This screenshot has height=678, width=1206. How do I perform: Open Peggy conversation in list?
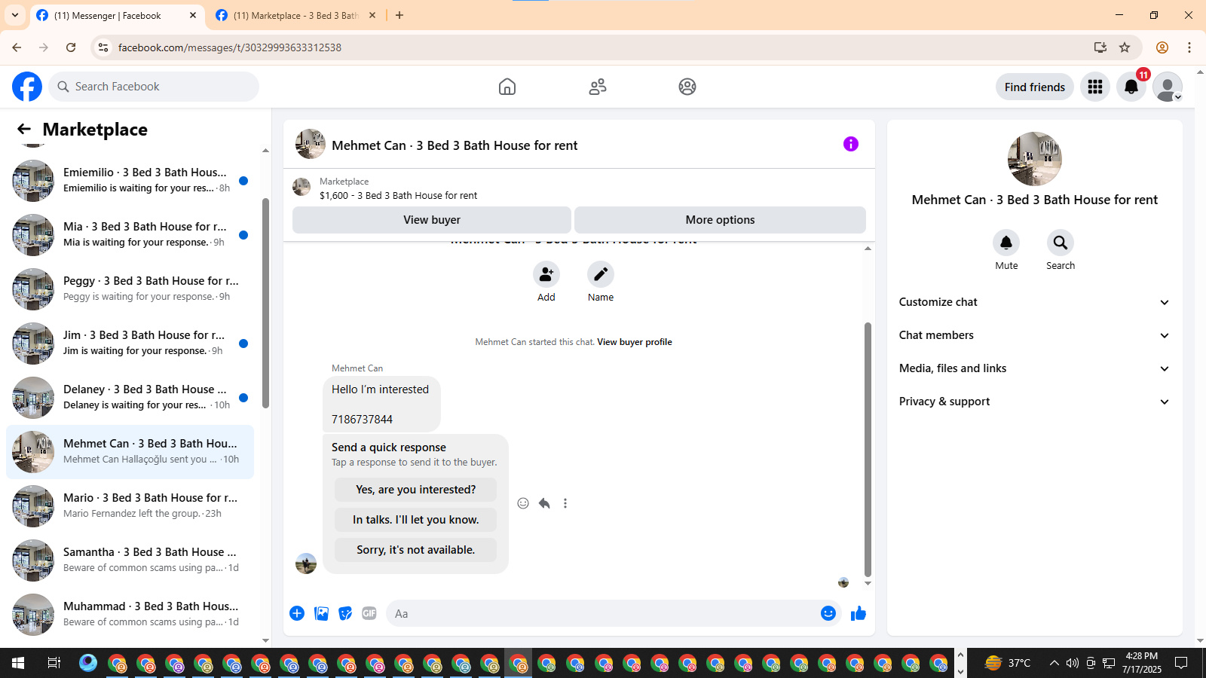(130, 289)
